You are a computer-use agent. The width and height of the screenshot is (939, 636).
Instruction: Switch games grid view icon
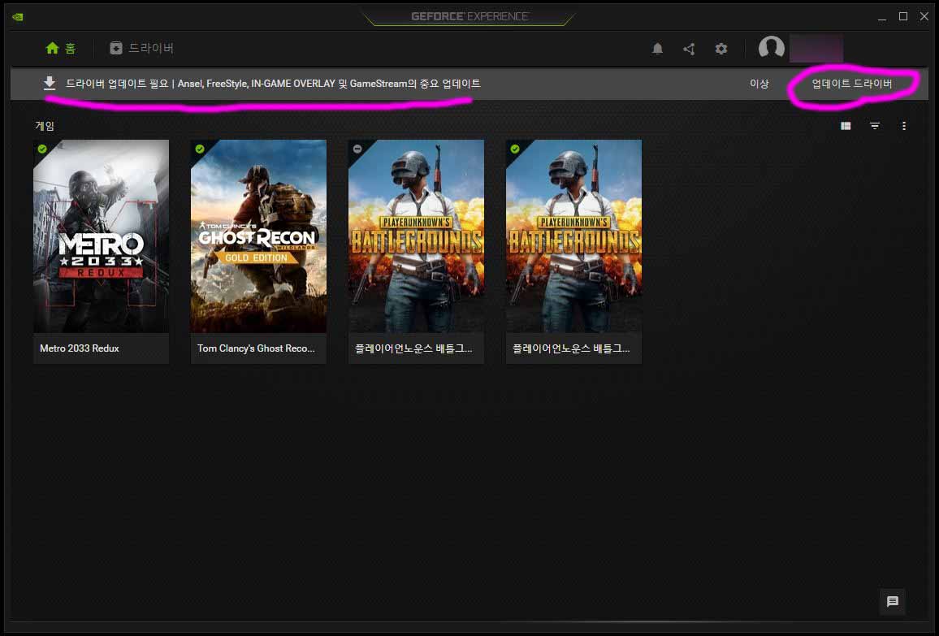(846, 126)
